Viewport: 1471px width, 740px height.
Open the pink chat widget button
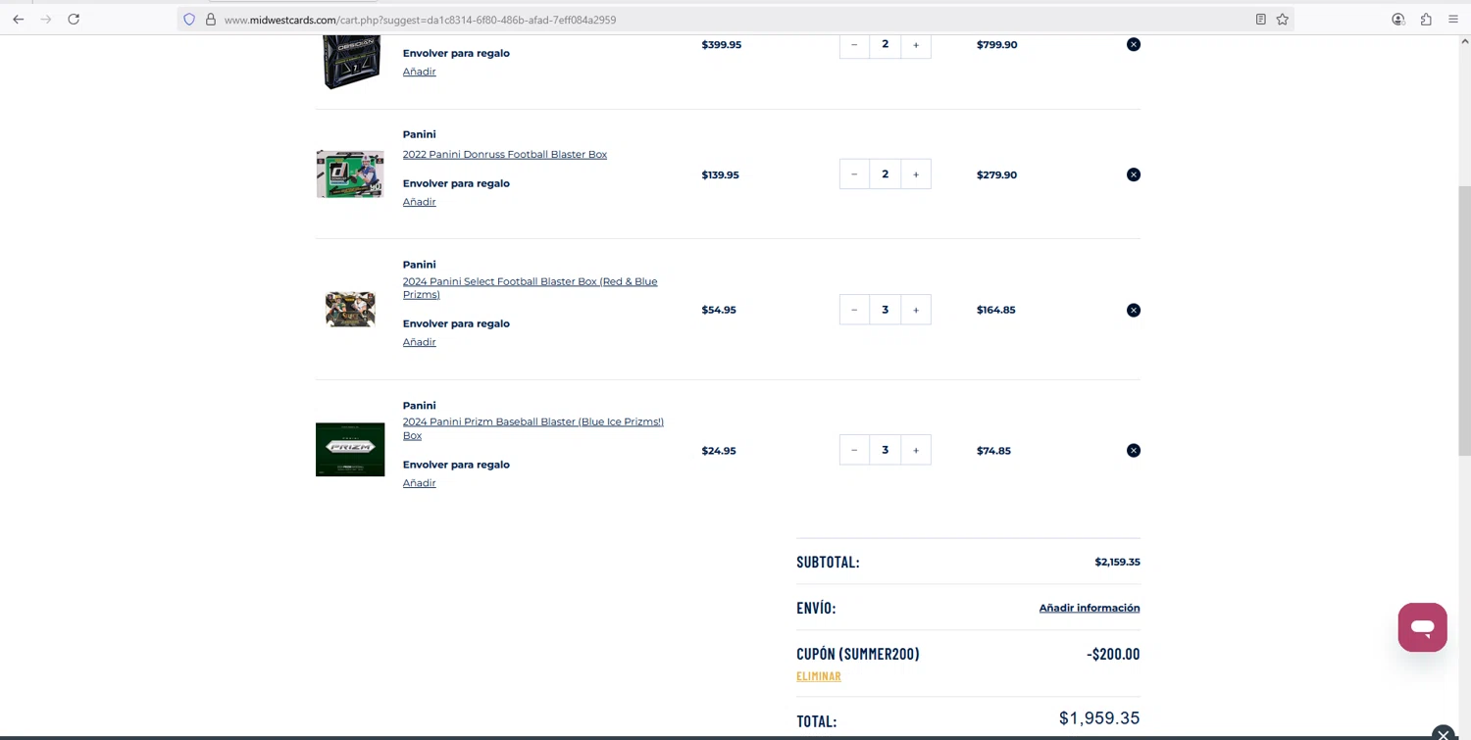(x=1422, y=627)
